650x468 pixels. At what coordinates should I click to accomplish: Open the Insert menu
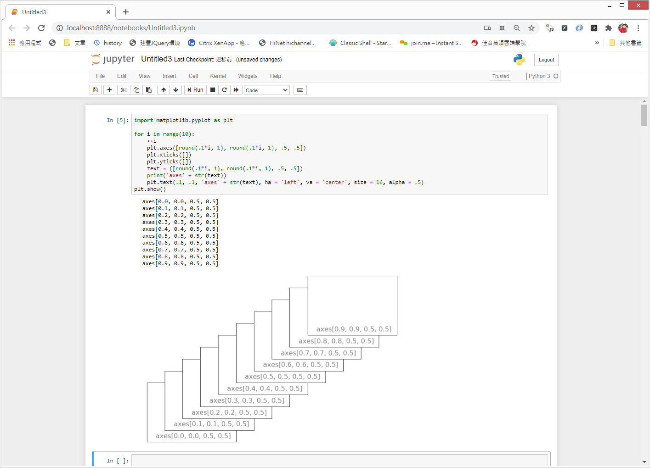pos(170,76)
